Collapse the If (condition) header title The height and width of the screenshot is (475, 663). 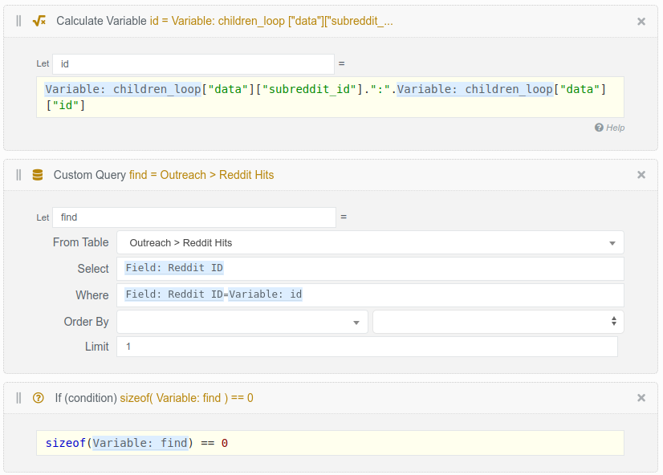[154, 398]
